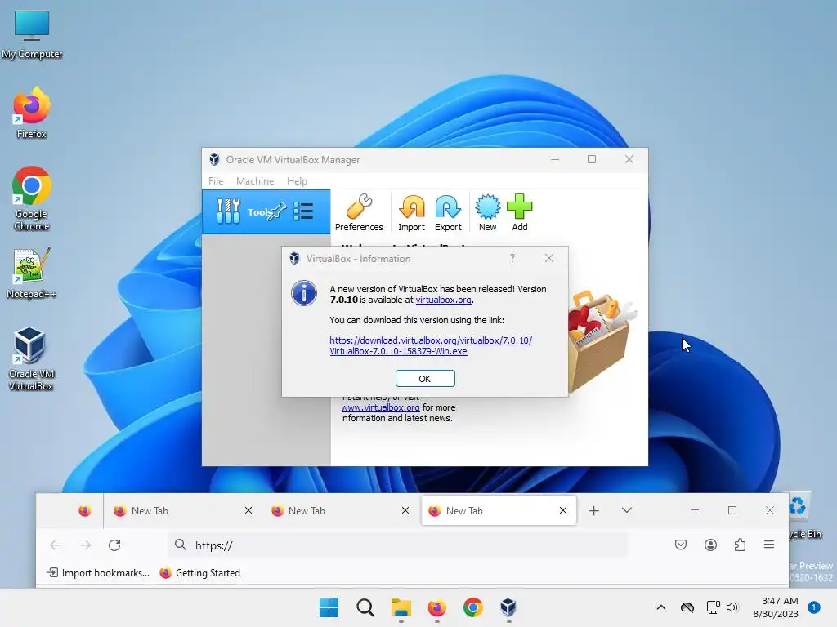Close the first New Tab in Firefox
The image size is (837, 627).
248,511
